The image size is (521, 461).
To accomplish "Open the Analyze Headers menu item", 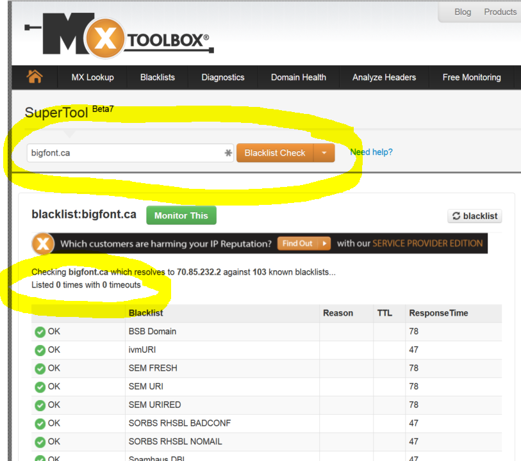I will (384, 77).
